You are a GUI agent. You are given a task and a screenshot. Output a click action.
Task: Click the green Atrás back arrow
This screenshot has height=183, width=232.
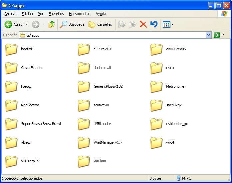[x=8, y=24]
